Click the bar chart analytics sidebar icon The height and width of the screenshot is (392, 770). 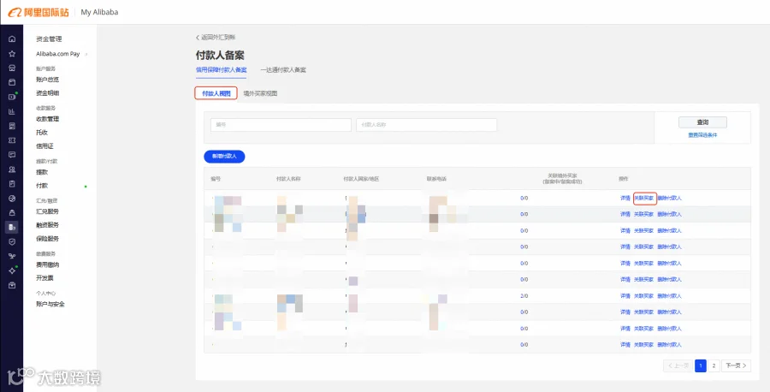pos(12,111)
